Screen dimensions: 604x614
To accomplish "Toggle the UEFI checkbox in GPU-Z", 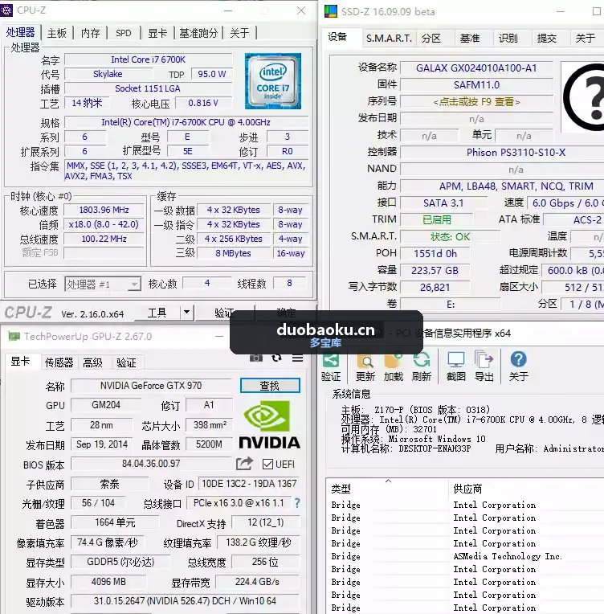I will [267, 464].
